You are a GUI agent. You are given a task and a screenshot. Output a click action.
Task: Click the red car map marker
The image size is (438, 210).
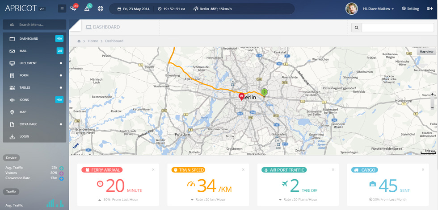coord(242,97)
